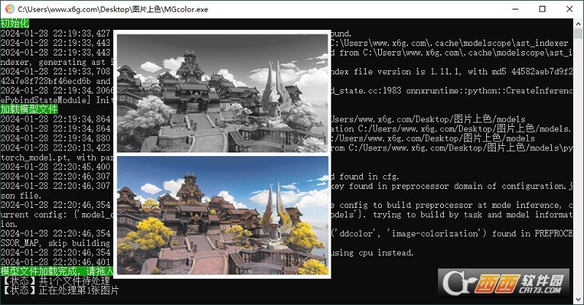Click the title bar path text MGcolor.exe
This screenshot has height=305, width=584.
click(113, 9)
